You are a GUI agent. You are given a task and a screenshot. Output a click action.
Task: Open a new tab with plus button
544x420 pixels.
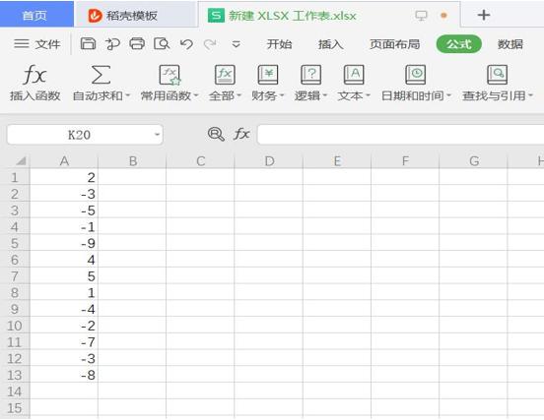(484, 15)
